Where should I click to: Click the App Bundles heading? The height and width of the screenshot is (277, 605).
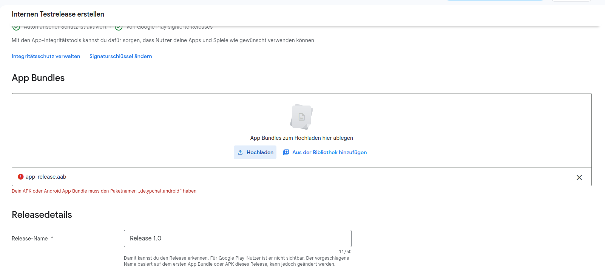(38, 78)
